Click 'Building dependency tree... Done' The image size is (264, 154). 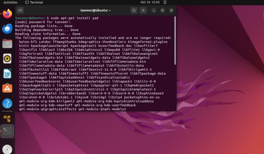(47, 30)
